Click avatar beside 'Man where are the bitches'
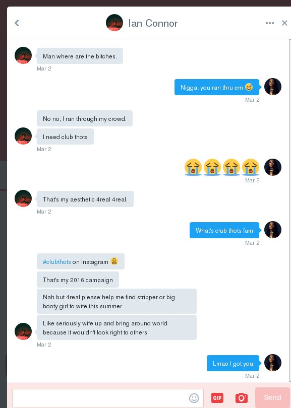The image size is (291, 408). [x=23, y=55]
